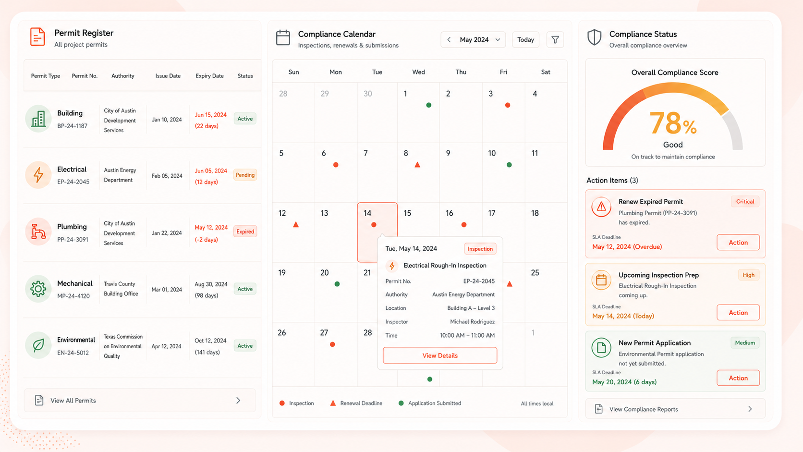Click Action button for Renew Expired Permit

[x=738, y=243]
